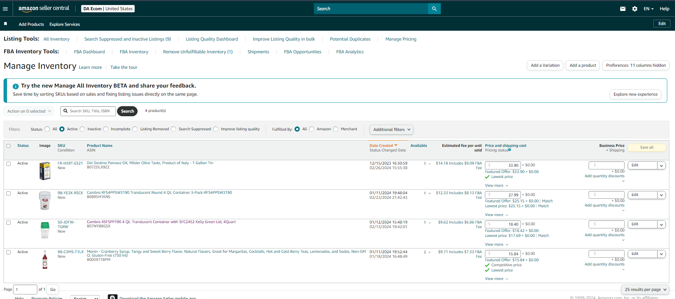Tick the select-all checkbox in table header
Screen dimensions: 675x299
8,146
